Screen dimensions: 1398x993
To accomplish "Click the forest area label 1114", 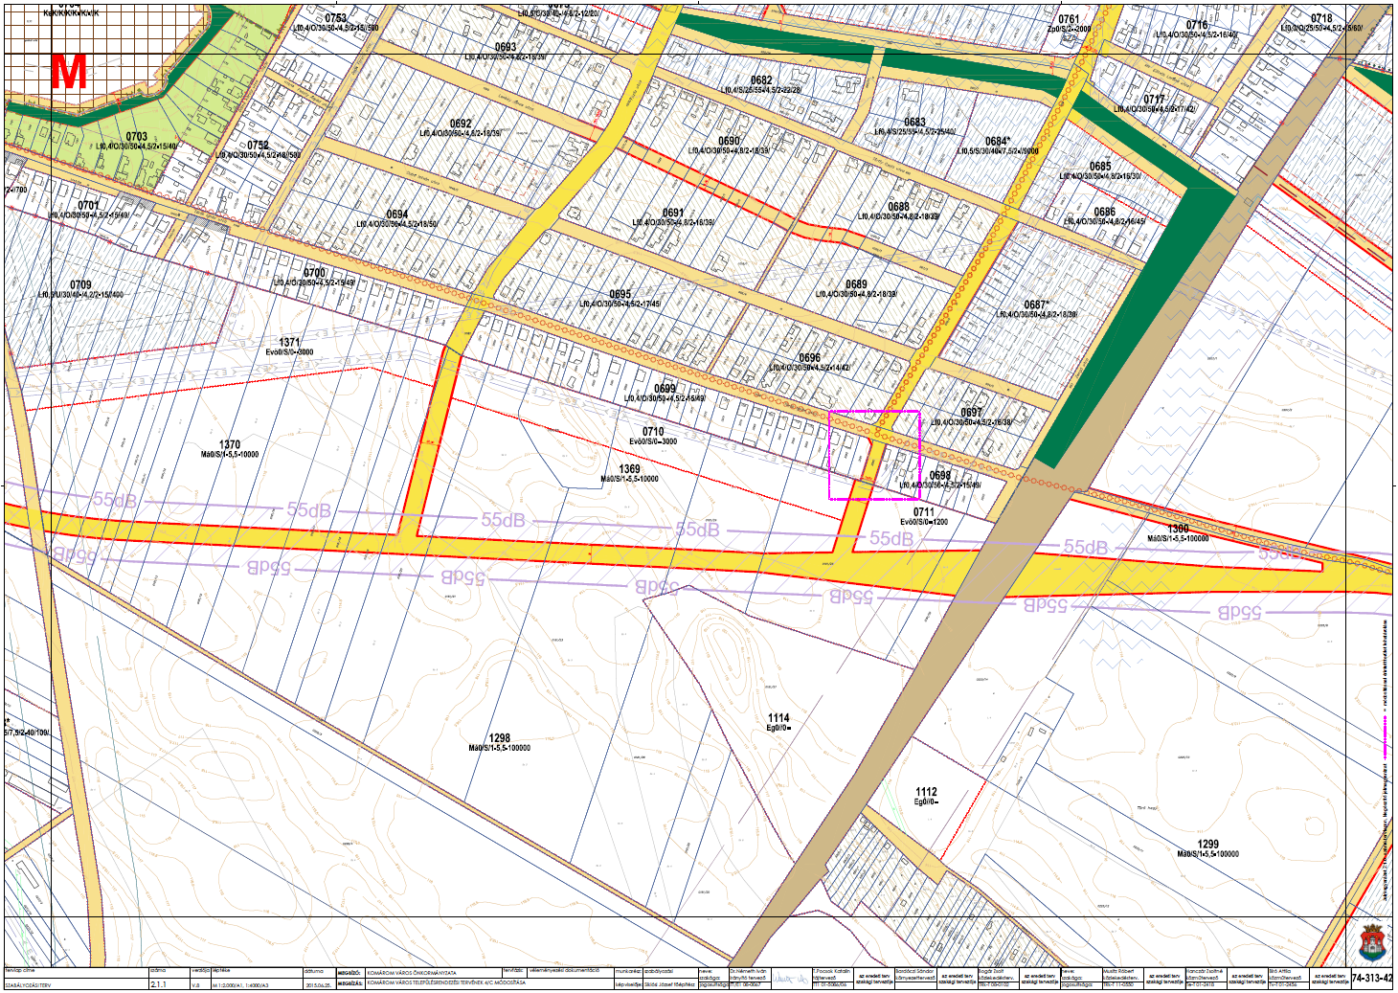I will (778, 717).
